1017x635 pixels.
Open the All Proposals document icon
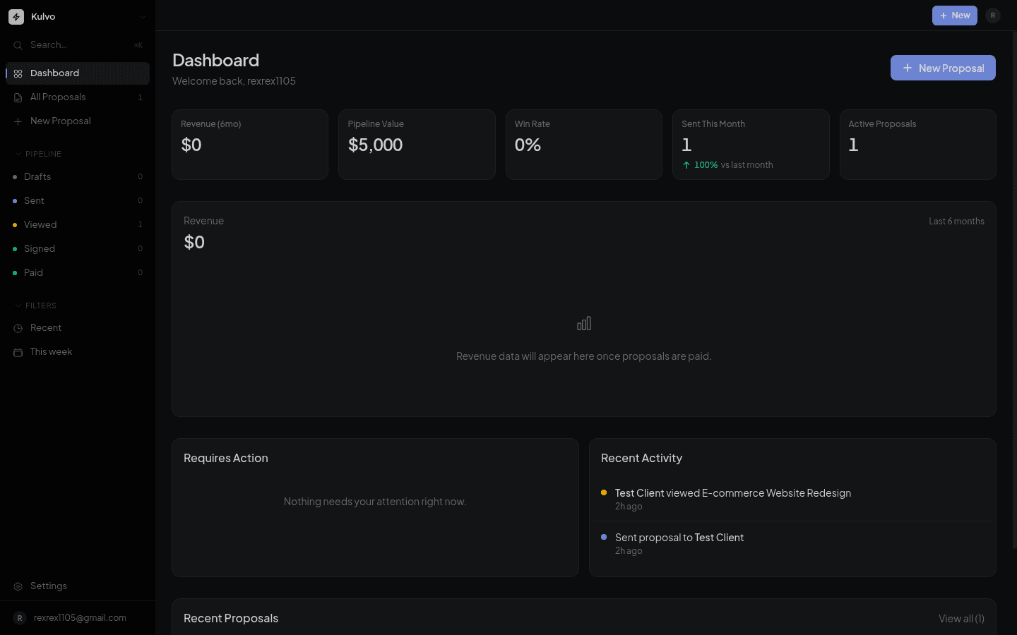(18, 97)
